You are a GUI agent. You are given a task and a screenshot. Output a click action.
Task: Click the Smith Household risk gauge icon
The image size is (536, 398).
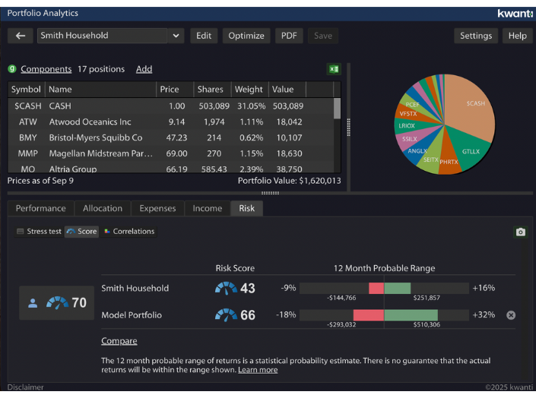point(226,288)
